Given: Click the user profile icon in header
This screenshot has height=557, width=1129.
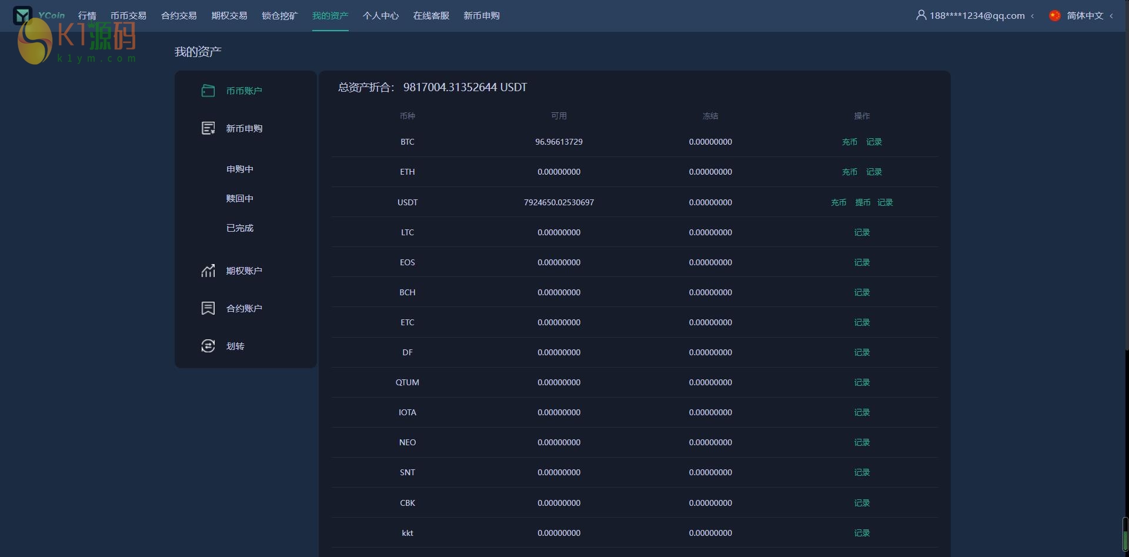Looking at the screenshot, I should click(x=921, y=15).
